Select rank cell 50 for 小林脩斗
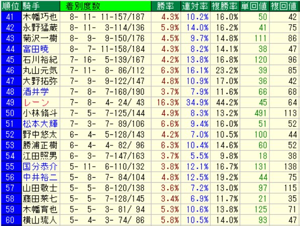Screen dimensions: 300x226 pos(11,113)
